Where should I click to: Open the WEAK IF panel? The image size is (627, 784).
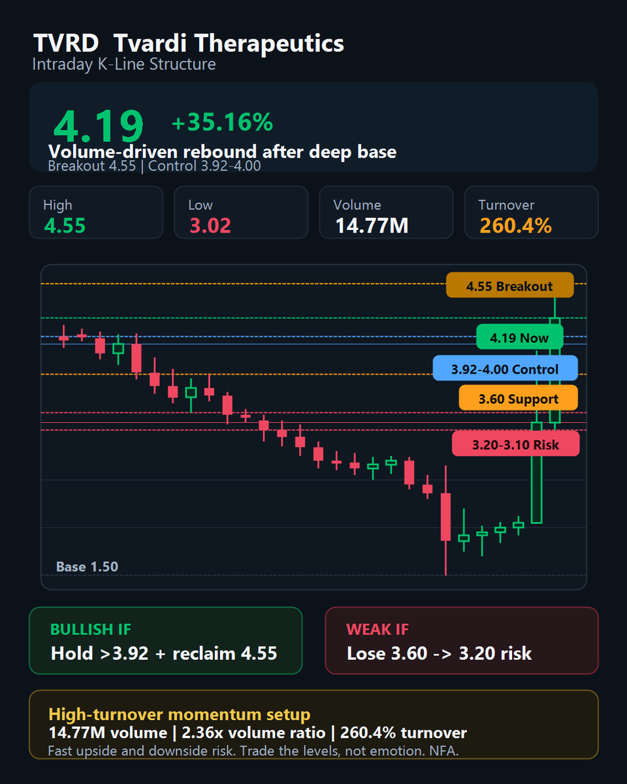(x=462, y=640)
